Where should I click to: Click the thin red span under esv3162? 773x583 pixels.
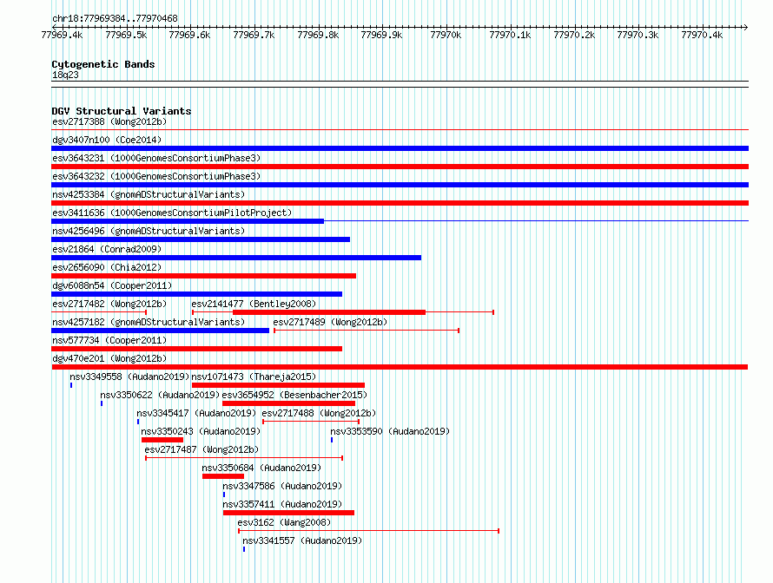(x=369, y=531)
